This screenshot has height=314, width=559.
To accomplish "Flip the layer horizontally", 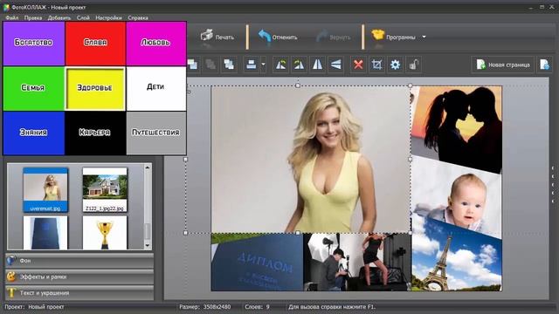I will pyautogui.click(x=317, y=65).
